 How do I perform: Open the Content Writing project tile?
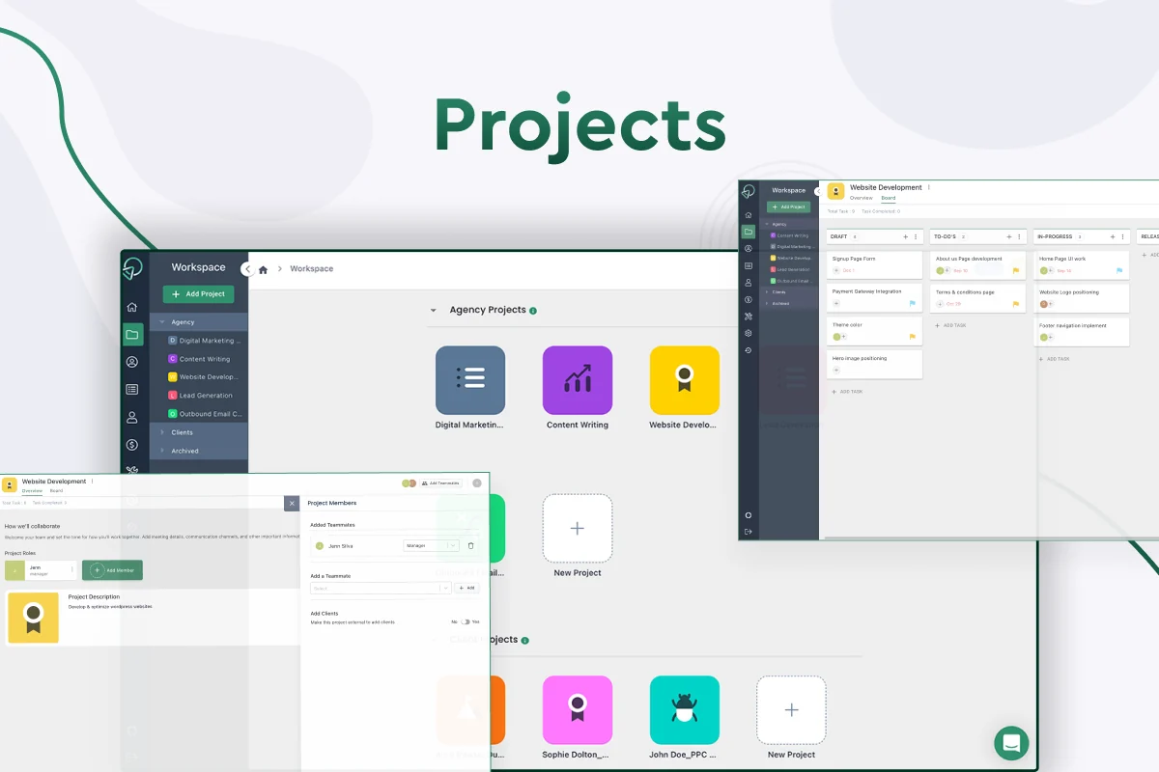pyautogui.click(x=578, y=380)
